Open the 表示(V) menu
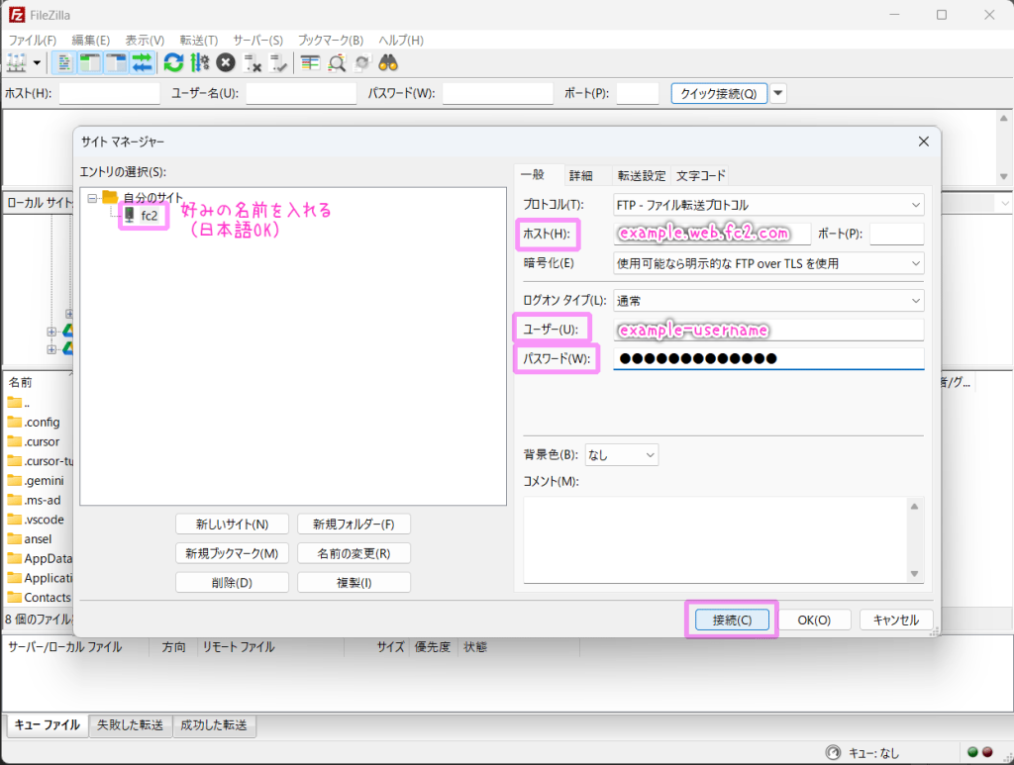The height and width of the screenshot is (765, 1014). pyautogui.click(x=145, y=40)
